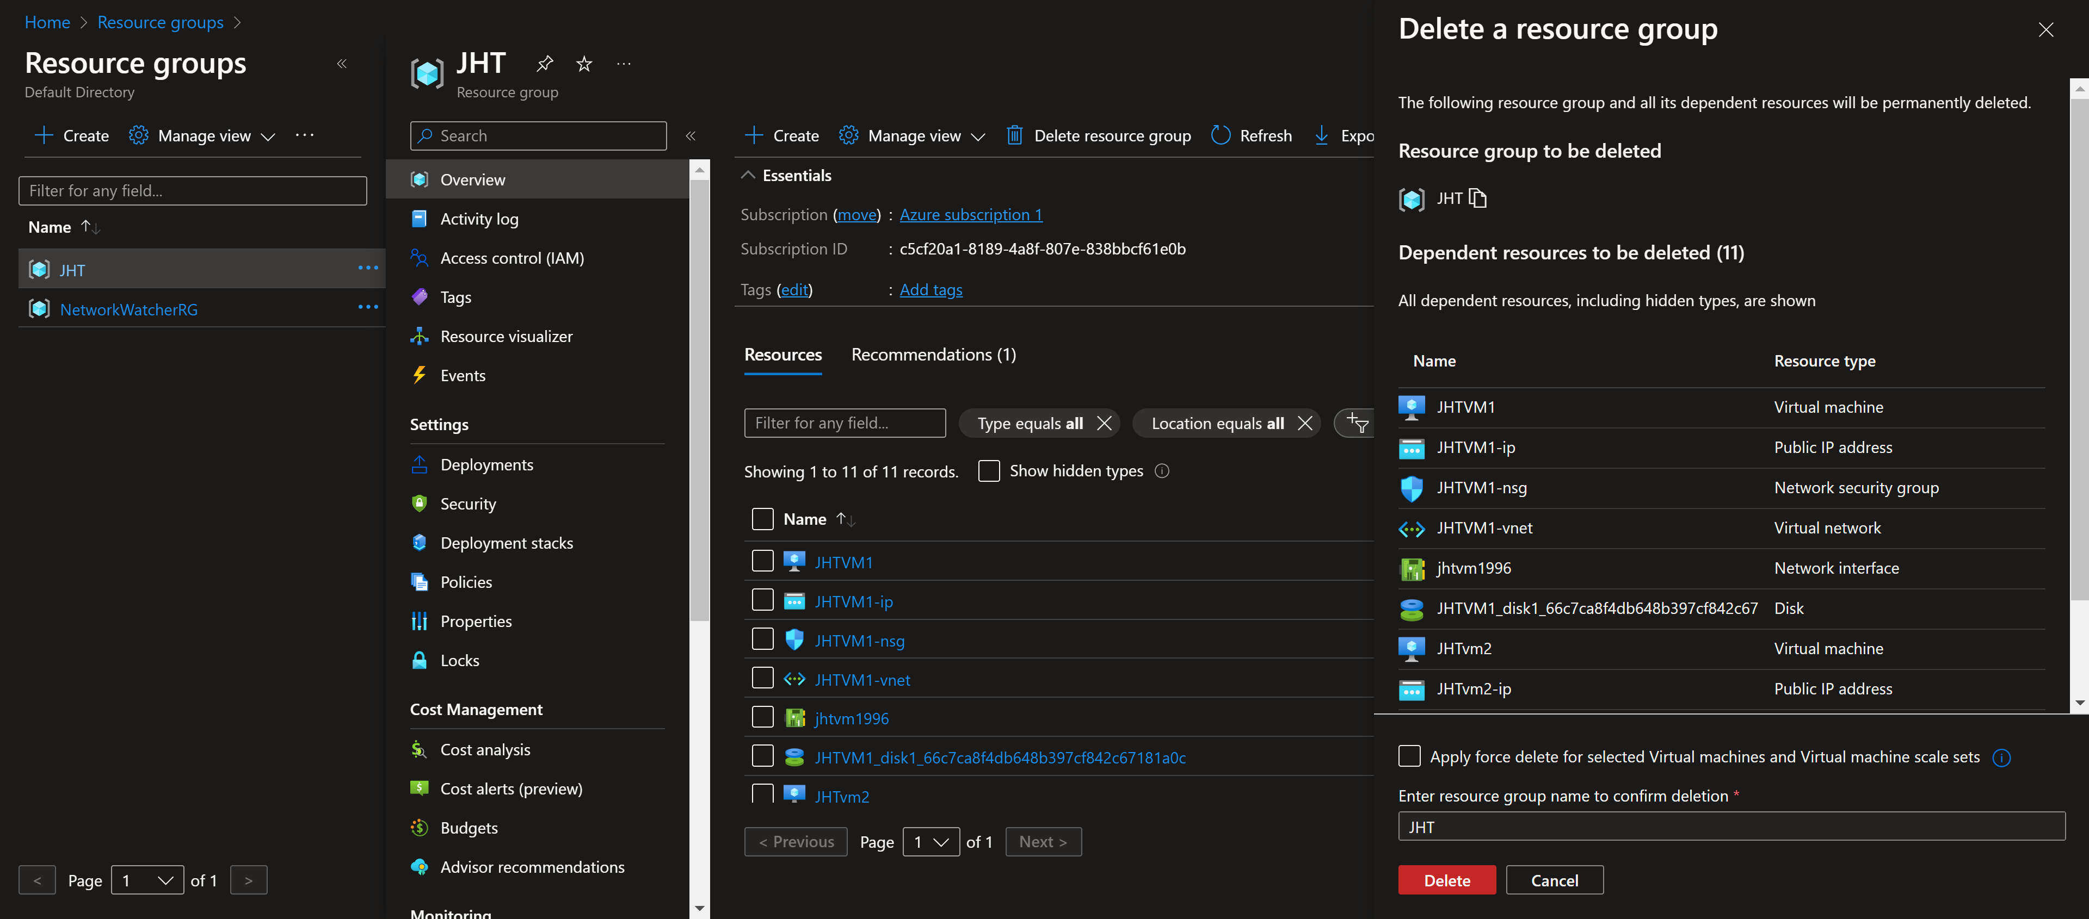Enable Apply force delete checkbox
The height and width of the screenshot is (919, 2089).
pyautogui.click(x=1409, y=756)
